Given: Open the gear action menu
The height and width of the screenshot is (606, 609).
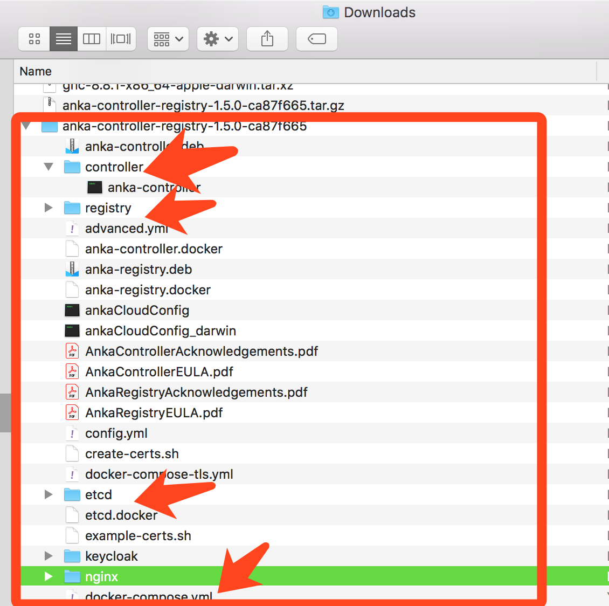Looking at the screenshot, I should (x=218, y=39).
